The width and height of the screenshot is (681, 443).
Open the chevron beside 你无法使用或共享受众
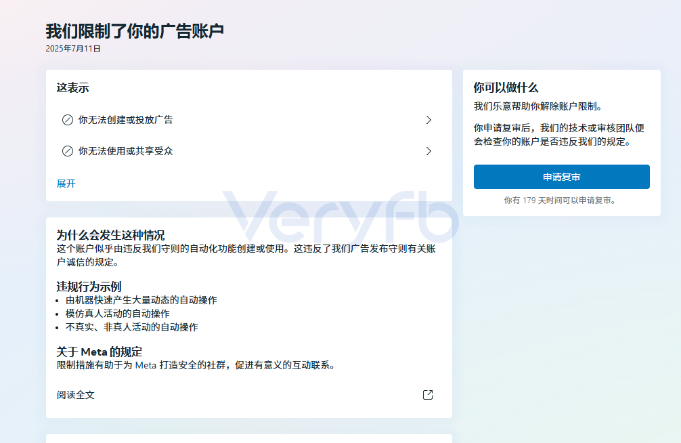click(429, 151)
